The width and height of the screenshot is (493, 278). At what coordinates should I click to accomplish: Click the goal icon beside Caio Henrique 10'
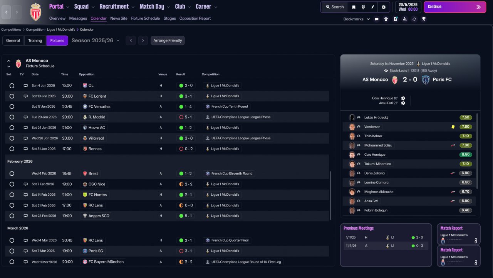coord(403,98)
